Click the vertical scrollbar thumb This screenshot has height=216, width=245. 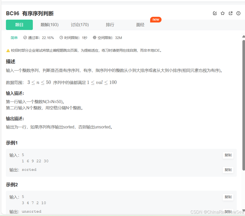click(x=243, y=103)
